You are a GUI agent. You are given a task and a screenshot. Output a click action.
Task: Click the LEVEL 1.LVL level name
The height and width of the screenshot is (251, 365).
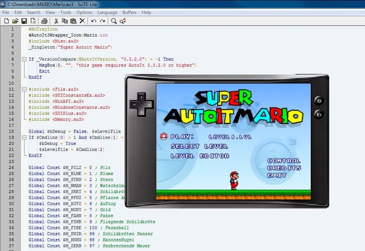click(x=230, y=137)
